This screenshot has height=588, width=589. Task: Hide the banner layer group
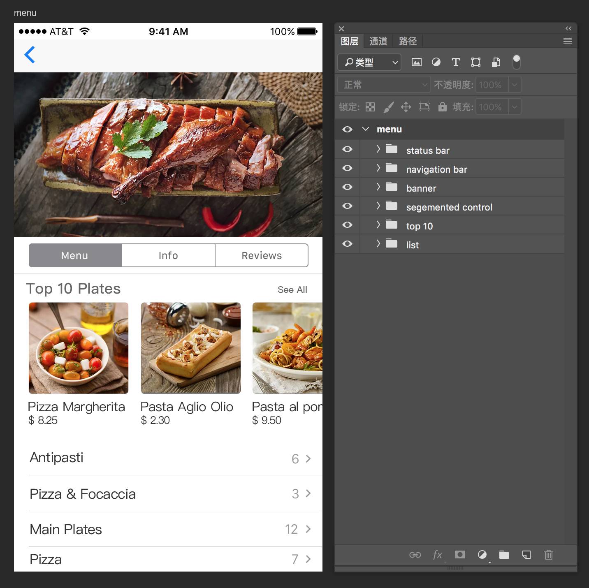pos(347,187)
